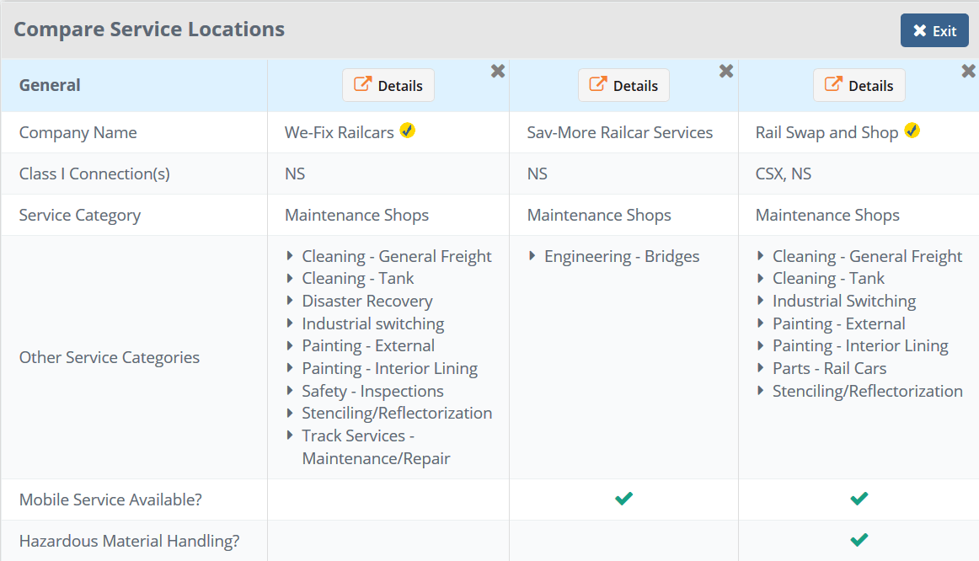Click Hazardous Material Handling checkmark
This screenshot has width=979, height=561.
(859, 540)
